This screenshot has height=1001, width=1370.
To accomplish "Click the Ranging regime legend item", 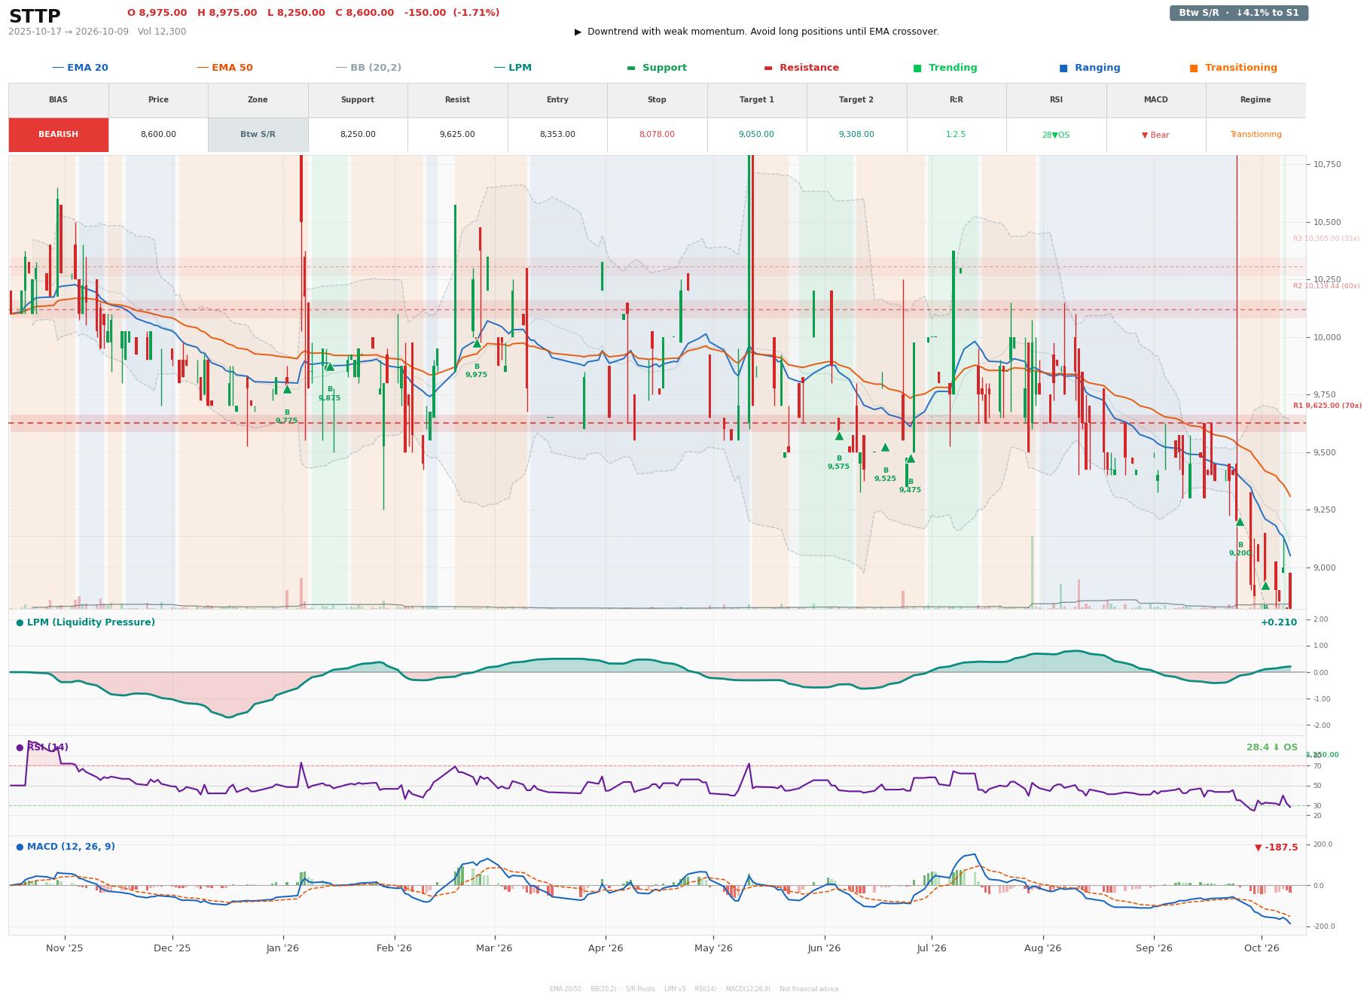I will click(1090, 68).
